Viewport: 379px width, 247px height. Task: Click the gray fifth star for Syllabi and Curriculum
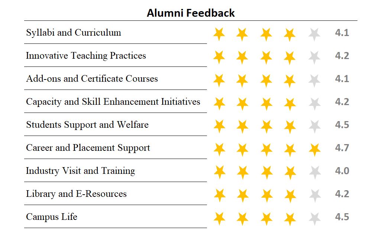click(314, 34)
